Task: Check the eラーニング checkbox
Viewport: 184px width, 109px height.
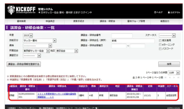Action: tap(160, 45)
